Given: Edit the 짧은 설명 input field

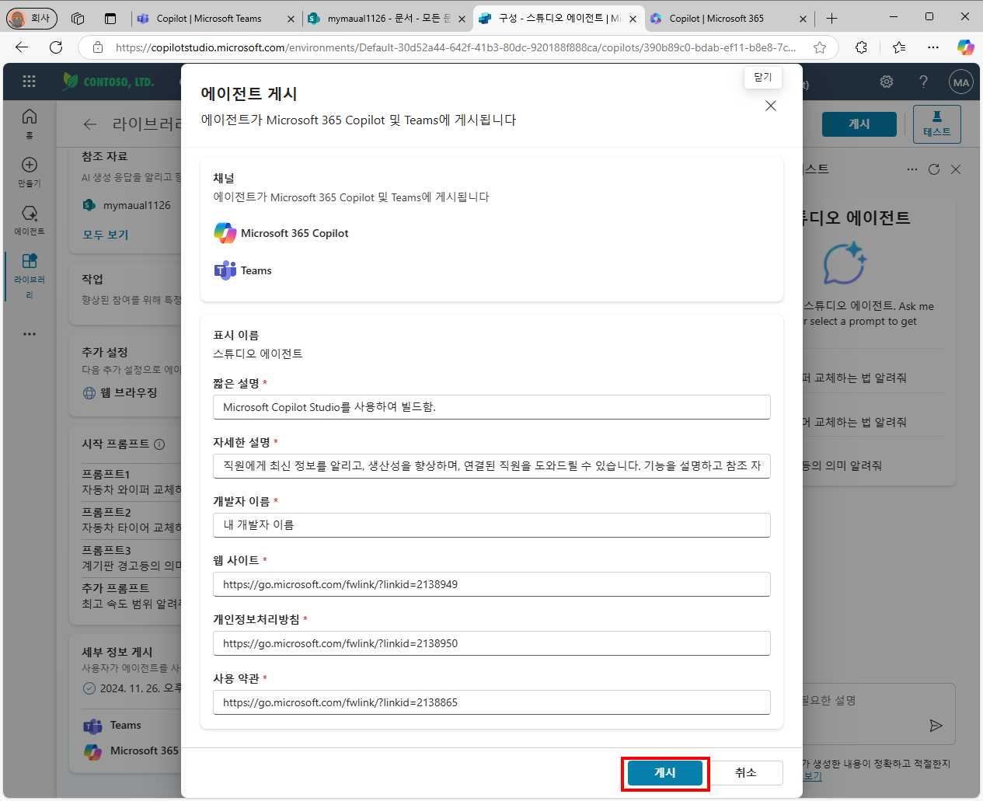Looking at the screenshot, I should coord(492,407).
